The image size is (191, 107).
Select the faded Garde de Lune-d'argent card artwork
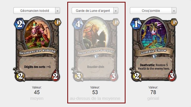[x=96, y=33]
